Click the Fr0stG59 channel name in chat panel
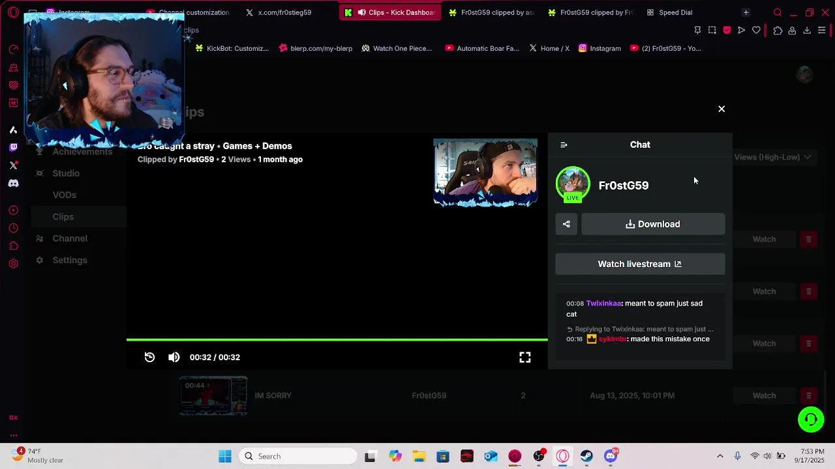 click(623, 186)
